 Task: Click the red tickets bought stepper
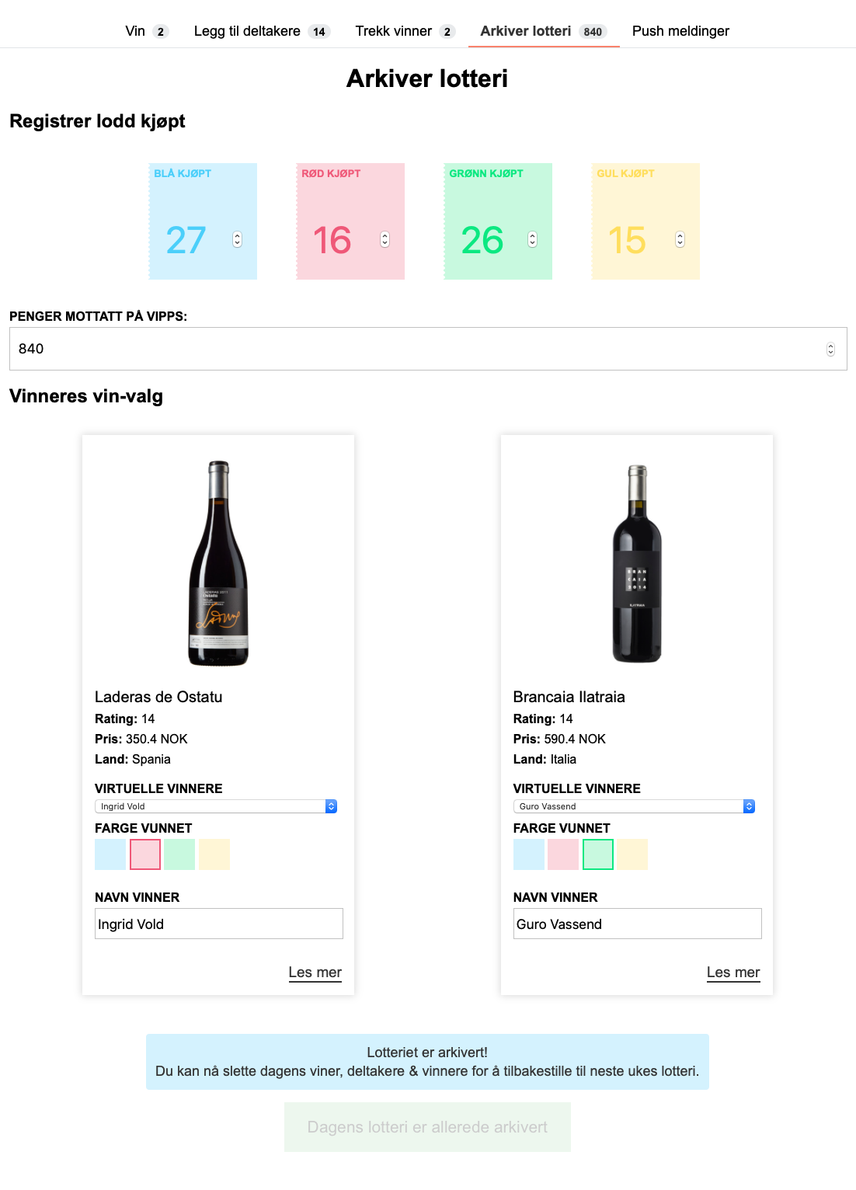385,239
